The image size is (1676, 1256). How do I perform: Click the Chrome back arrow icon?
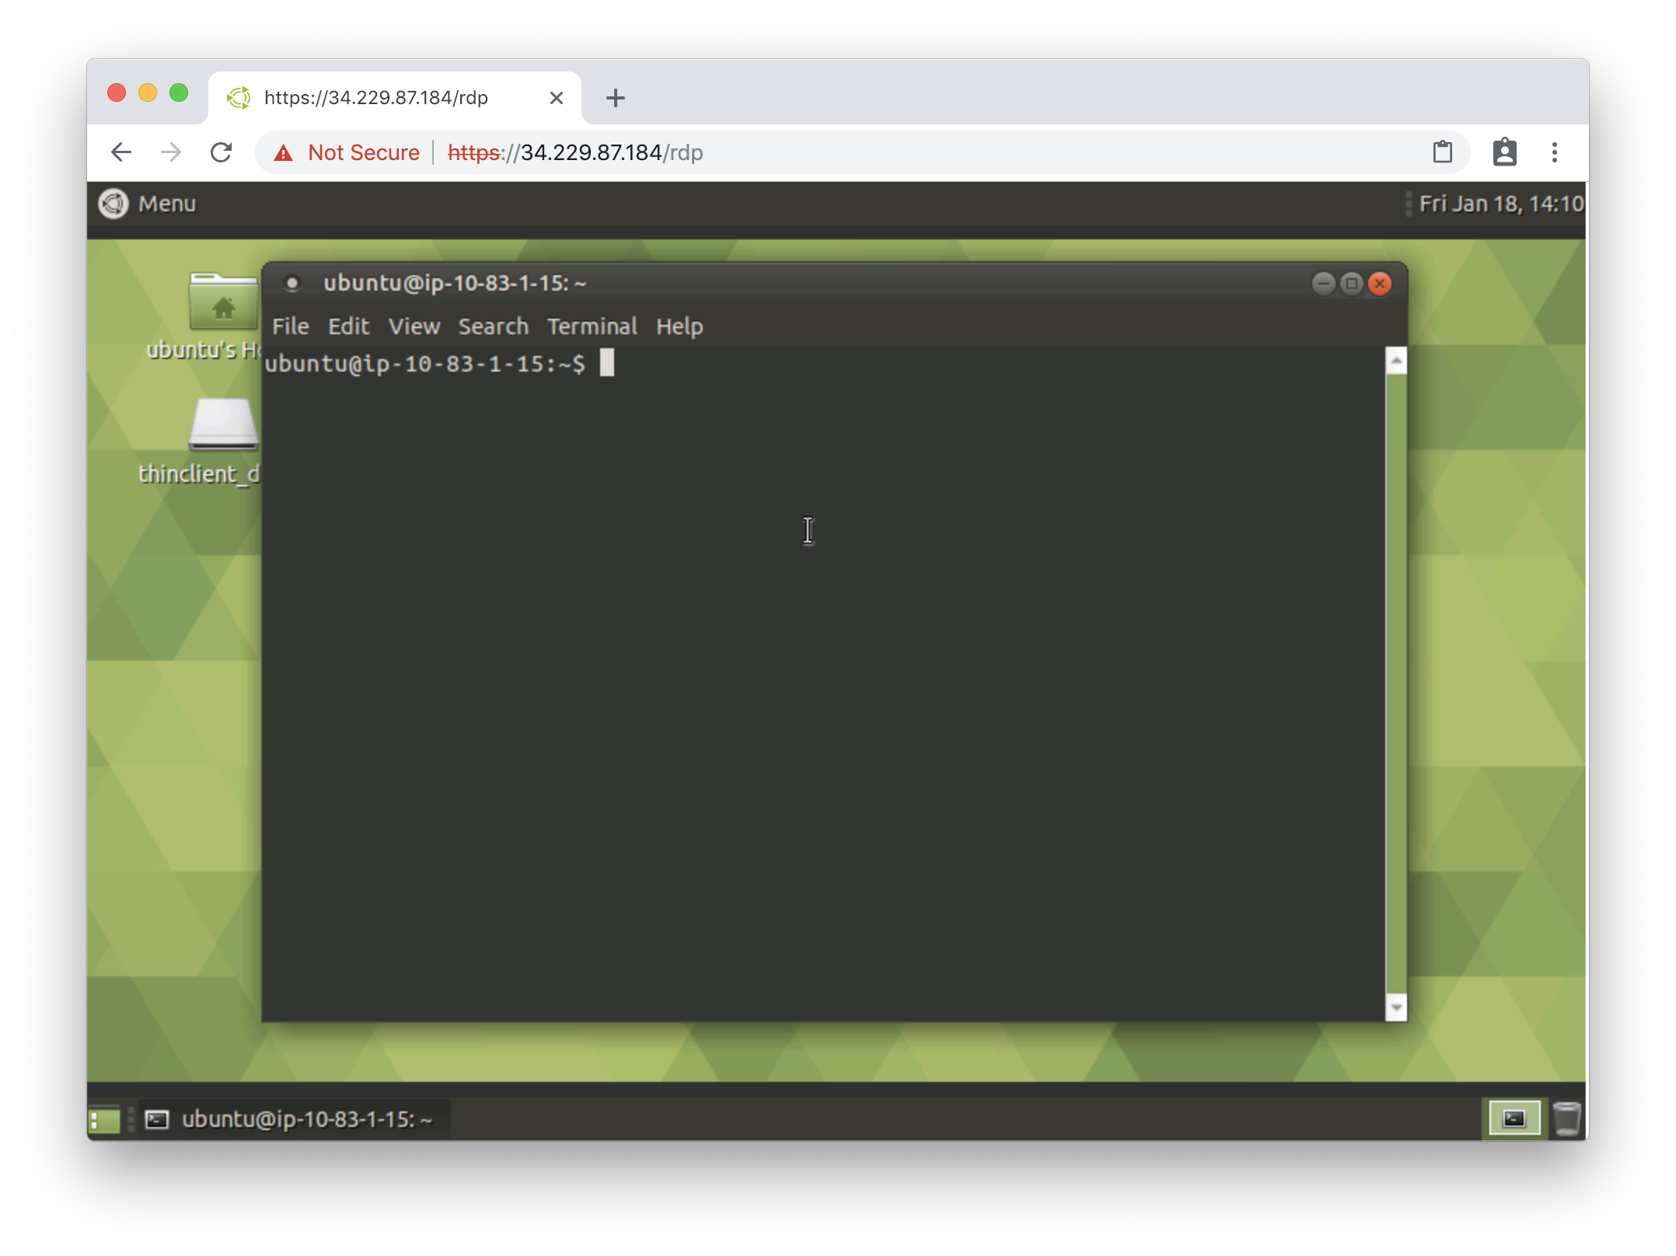tap(121, 152)
